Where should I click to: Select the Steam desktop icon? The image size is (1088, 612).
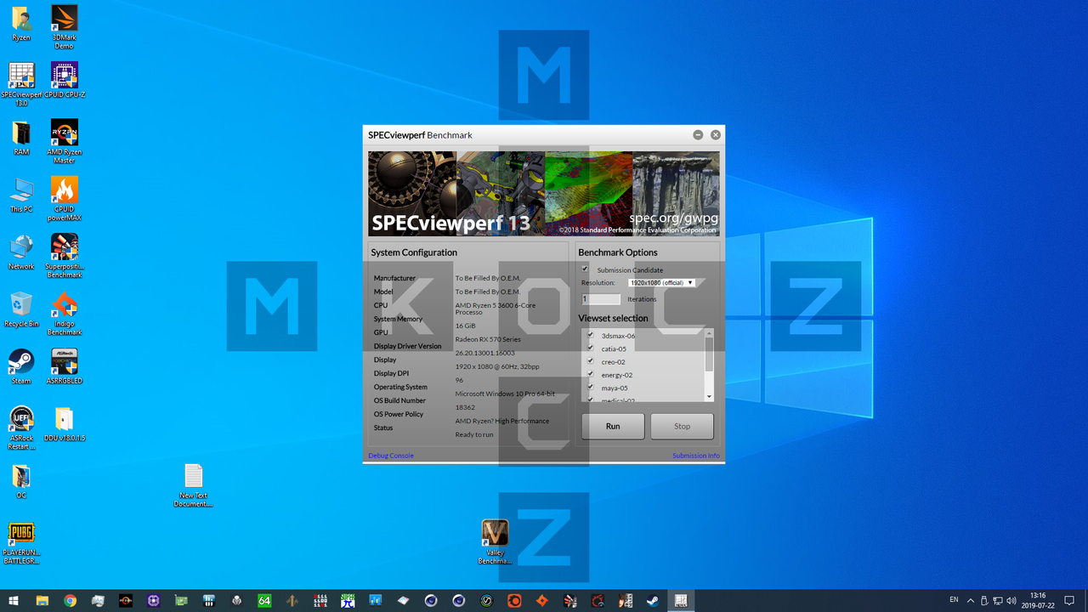(x=21, y=366)
